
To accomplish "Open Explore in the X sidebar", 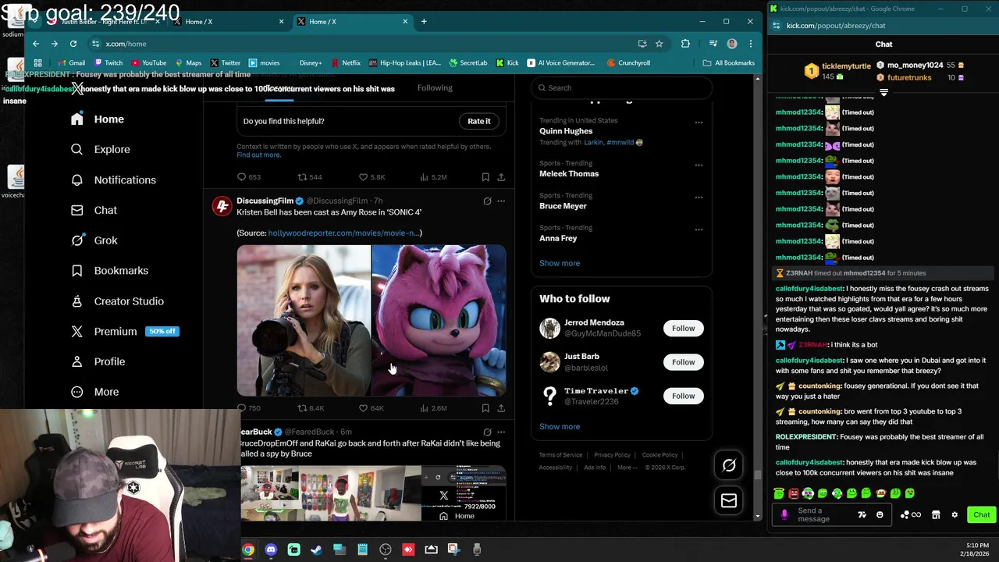I will pyautogui.click(x=101, y=149).
